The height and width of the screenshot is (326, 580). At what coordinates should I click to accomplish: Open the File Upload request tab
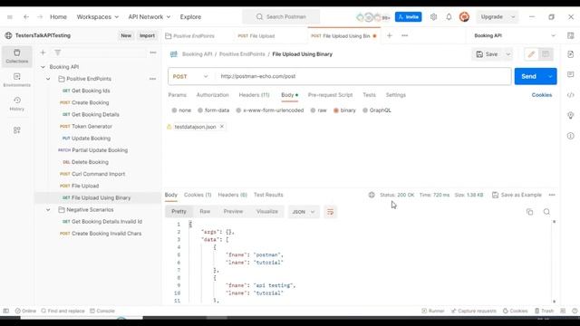256,36
